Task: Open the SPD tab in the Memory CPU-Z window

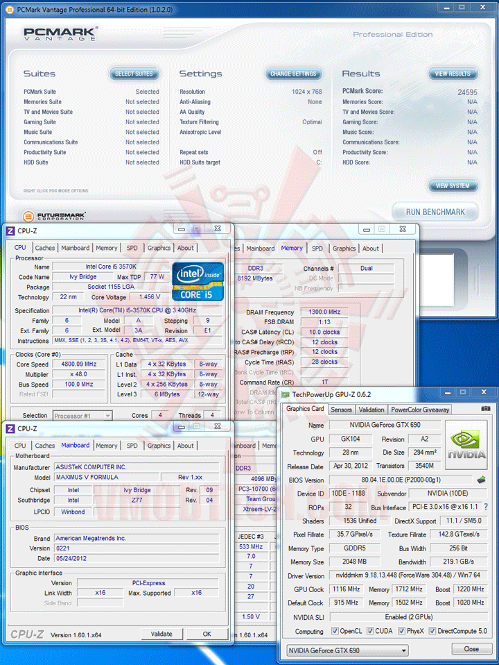Action: 317,249
